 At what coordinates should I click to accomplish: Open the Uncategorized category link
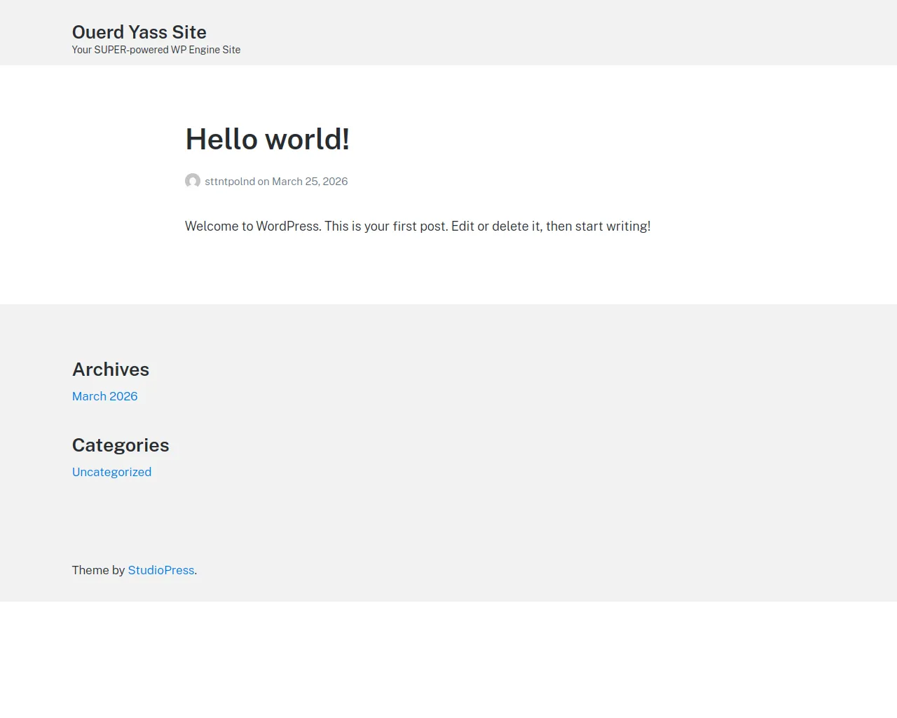pyautogui.click(x=111, y=472)
